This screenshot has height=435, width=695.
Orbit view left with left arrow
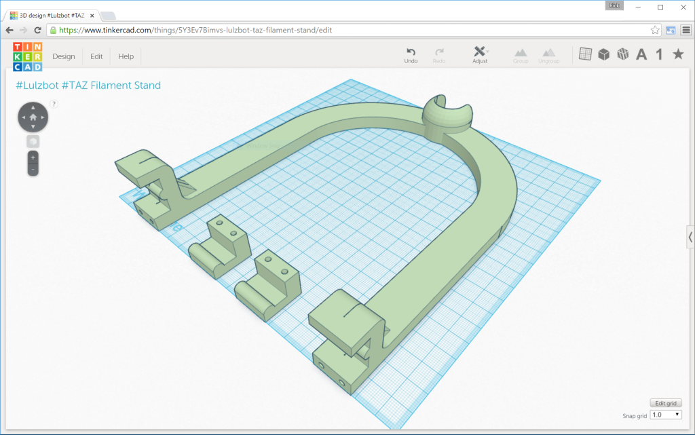24,117
